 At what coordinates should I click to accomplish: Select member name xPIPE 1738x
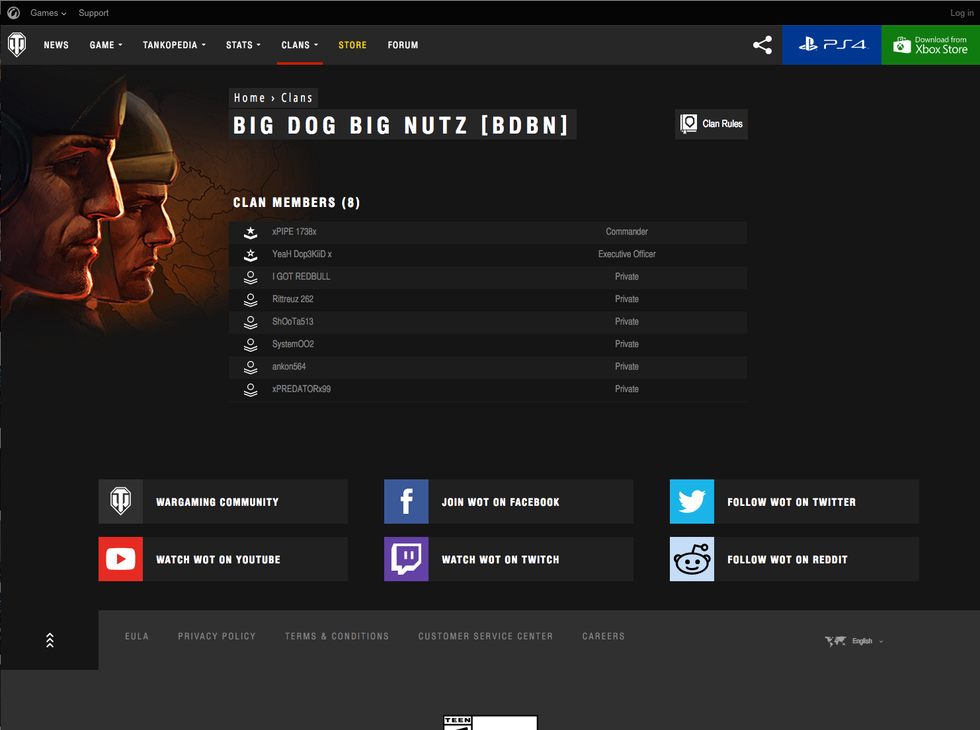click(294, 231)
